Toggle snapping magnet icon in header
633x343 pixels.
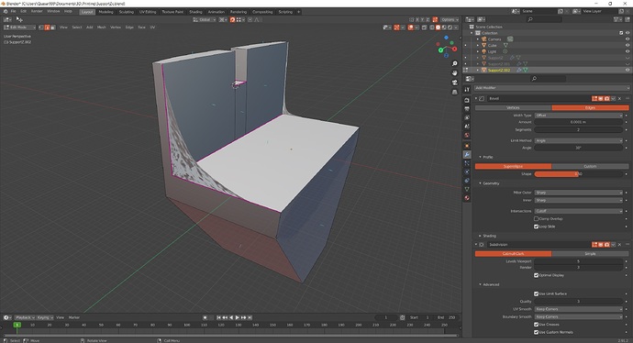coord(232,19)
